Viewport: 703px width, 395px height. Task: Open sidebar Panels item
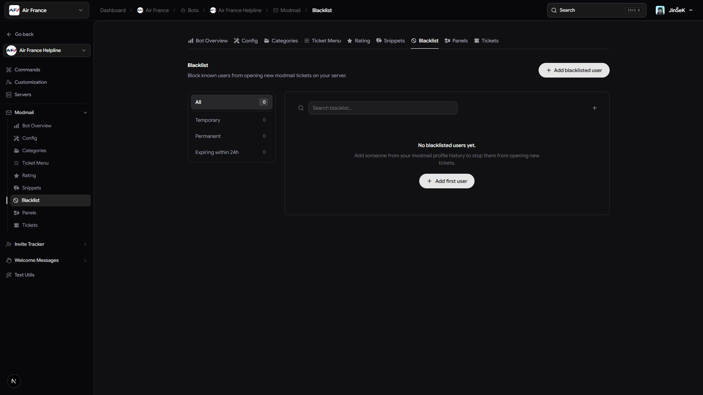[51, 213]
